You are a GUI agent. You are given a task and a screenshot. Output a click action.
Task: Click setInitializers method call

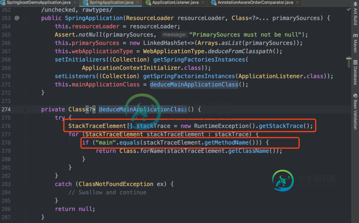point(80,60)
